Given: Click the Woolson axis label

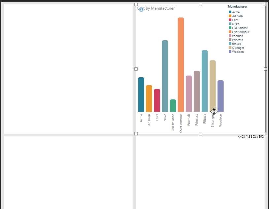Looking at the screenshot, I should (x=220, y=121).
